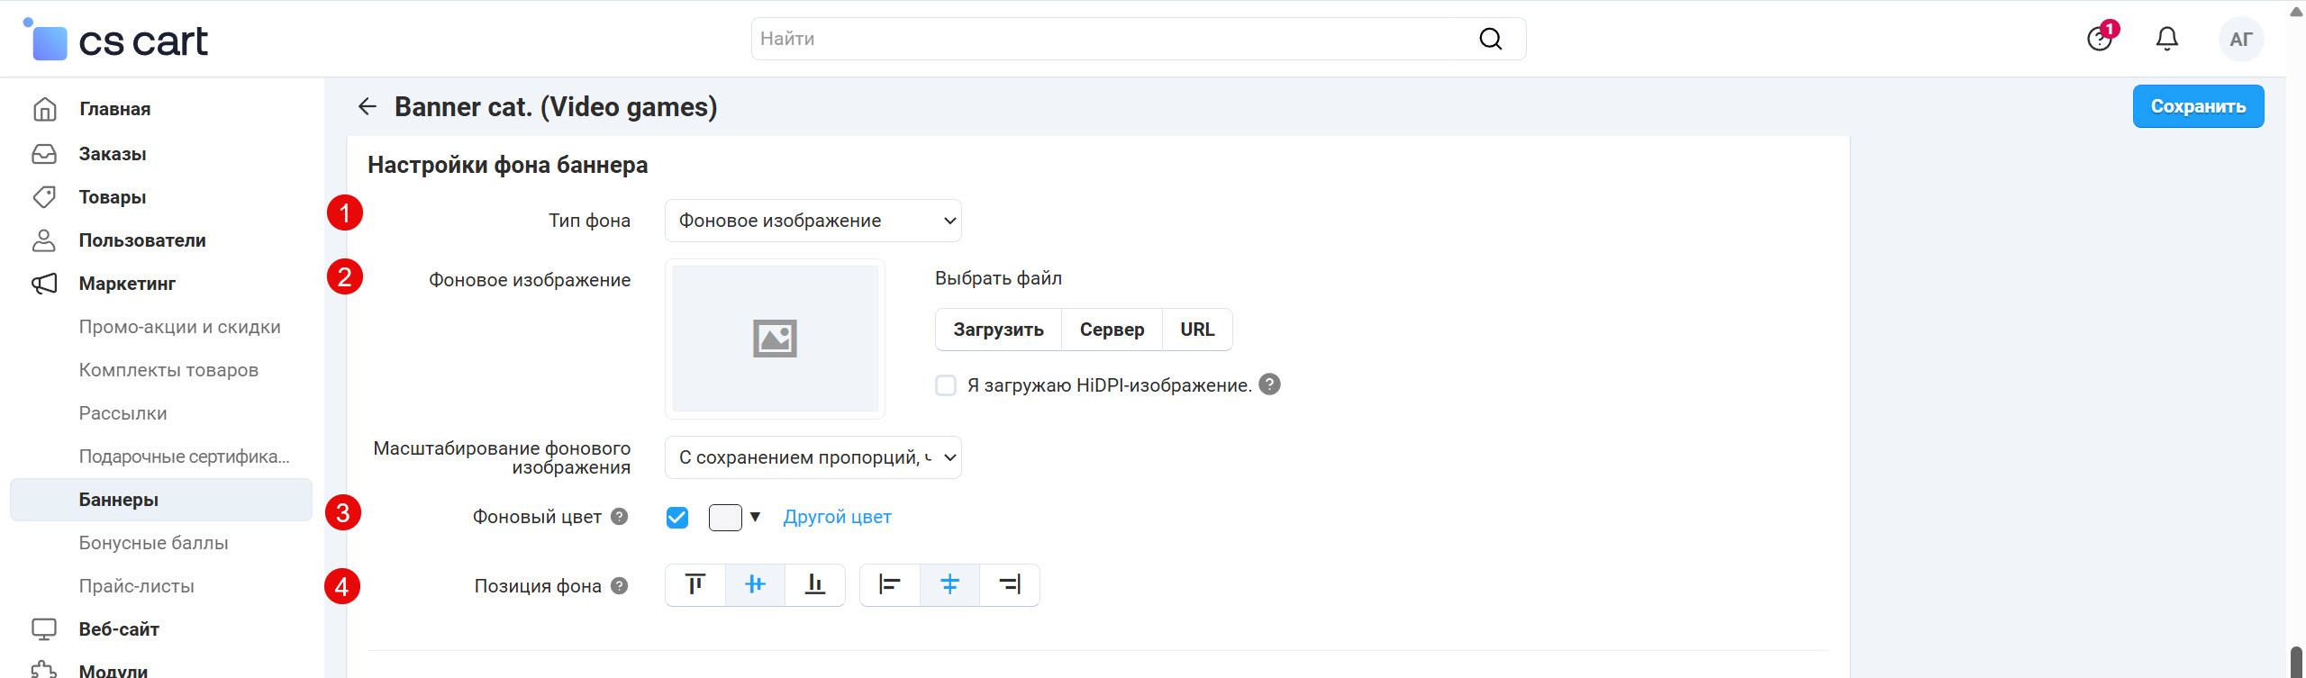Choose file by URL
The image size is (2306, 678).
tap(1197, 330)
